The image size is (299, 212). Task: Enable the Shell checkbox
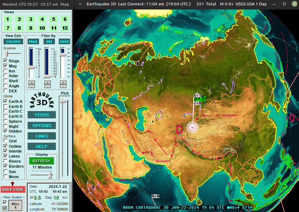[5, 81]
